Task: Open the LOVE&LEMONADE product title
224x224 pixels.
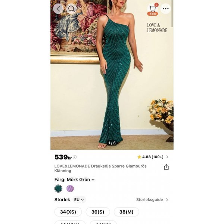Action: pyautogui.click(x=100, y=168)
